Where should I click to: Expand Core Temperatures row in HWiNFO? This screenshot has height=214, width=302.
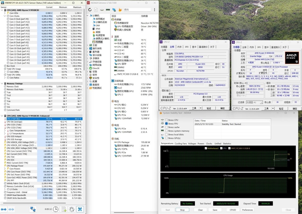coord(5,131)
